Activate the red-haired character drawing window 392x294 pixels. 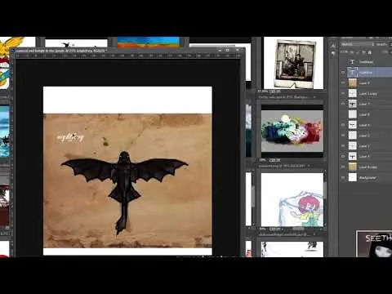(292, 199)
